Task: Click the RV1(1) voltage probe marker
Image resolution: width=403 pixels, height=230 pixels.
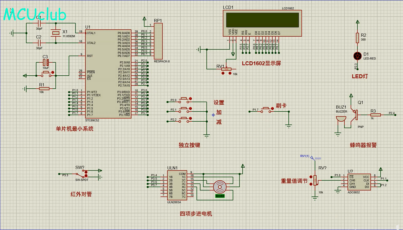Action: coord(312,157)
